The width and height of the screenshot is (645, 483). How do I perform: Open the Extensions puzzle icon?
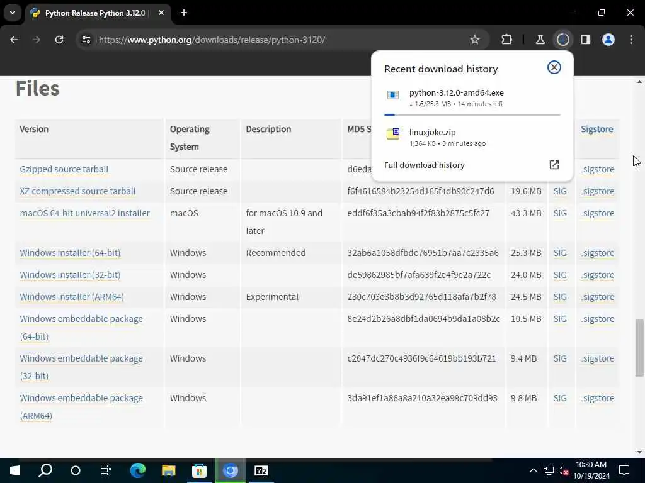pos(507,40)
